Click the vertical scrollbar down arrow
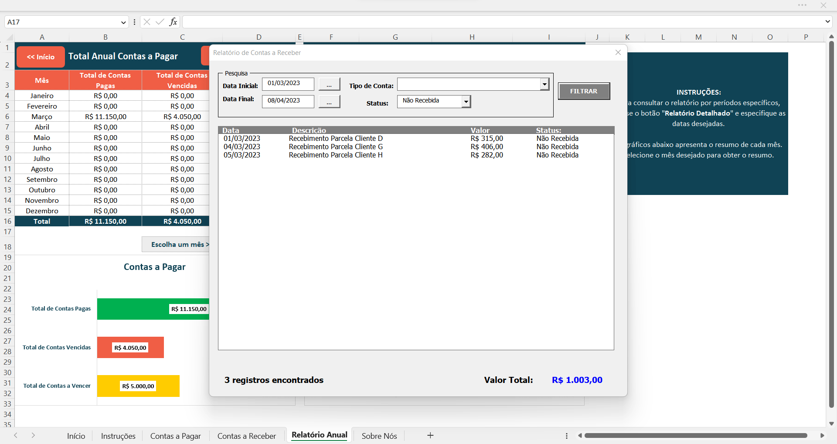Image resolution: width=837 pixels, height=444 pixels. click(x=831, y=424)
